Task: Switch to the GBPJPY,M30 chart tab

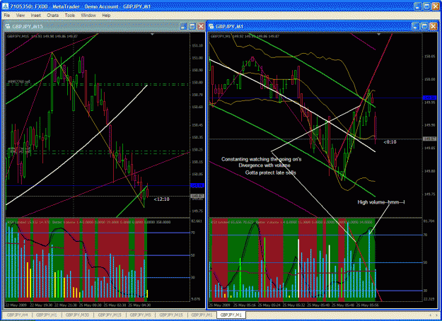Action: [x=77, y=315]
